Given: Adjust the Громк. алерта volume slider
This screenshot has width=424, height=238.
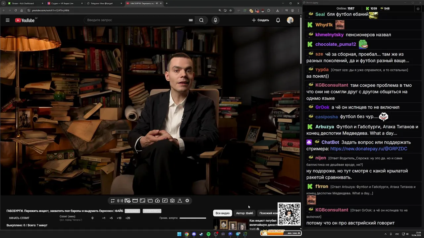Looking at the screenshot, I should (193, 218).
